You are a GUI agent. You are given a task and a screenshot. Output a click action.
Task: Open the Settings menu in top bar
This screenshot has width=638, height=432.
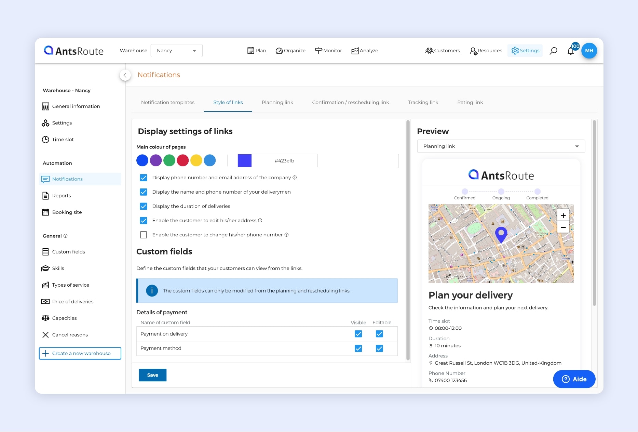coord(525,51)
